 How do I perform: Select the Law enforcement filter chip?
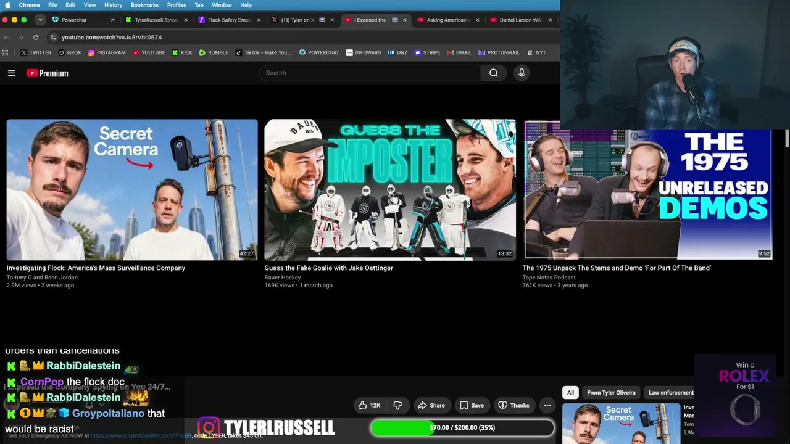[671, 392]
